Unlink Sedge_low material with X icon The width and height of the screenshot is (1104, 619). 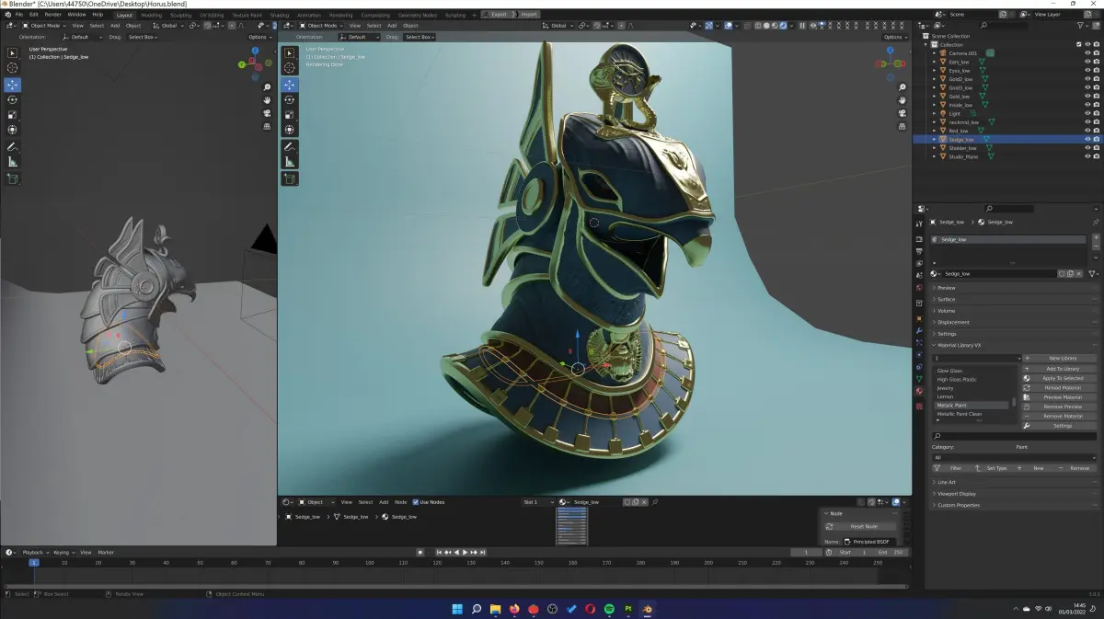pos(1077,273)
